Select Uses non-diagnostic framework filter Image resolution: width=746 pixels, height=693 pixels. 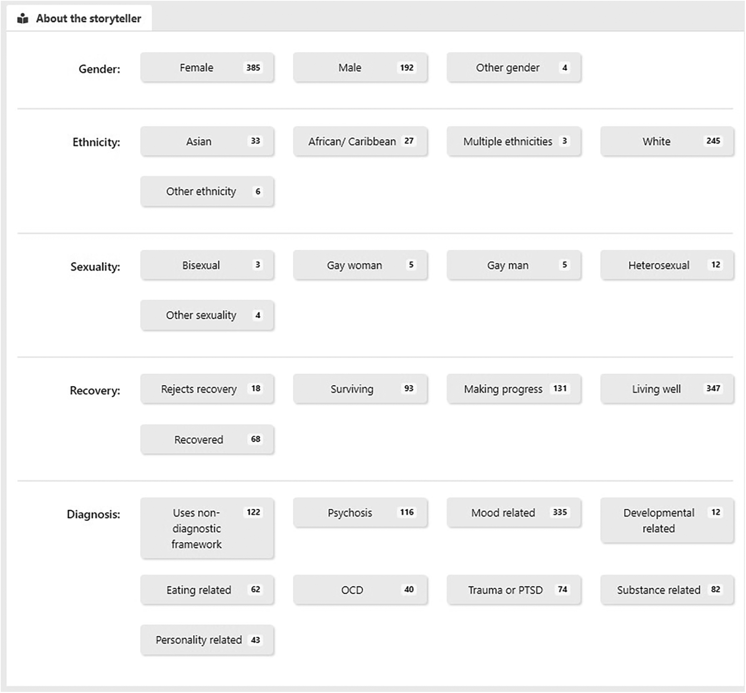(207, 528)
